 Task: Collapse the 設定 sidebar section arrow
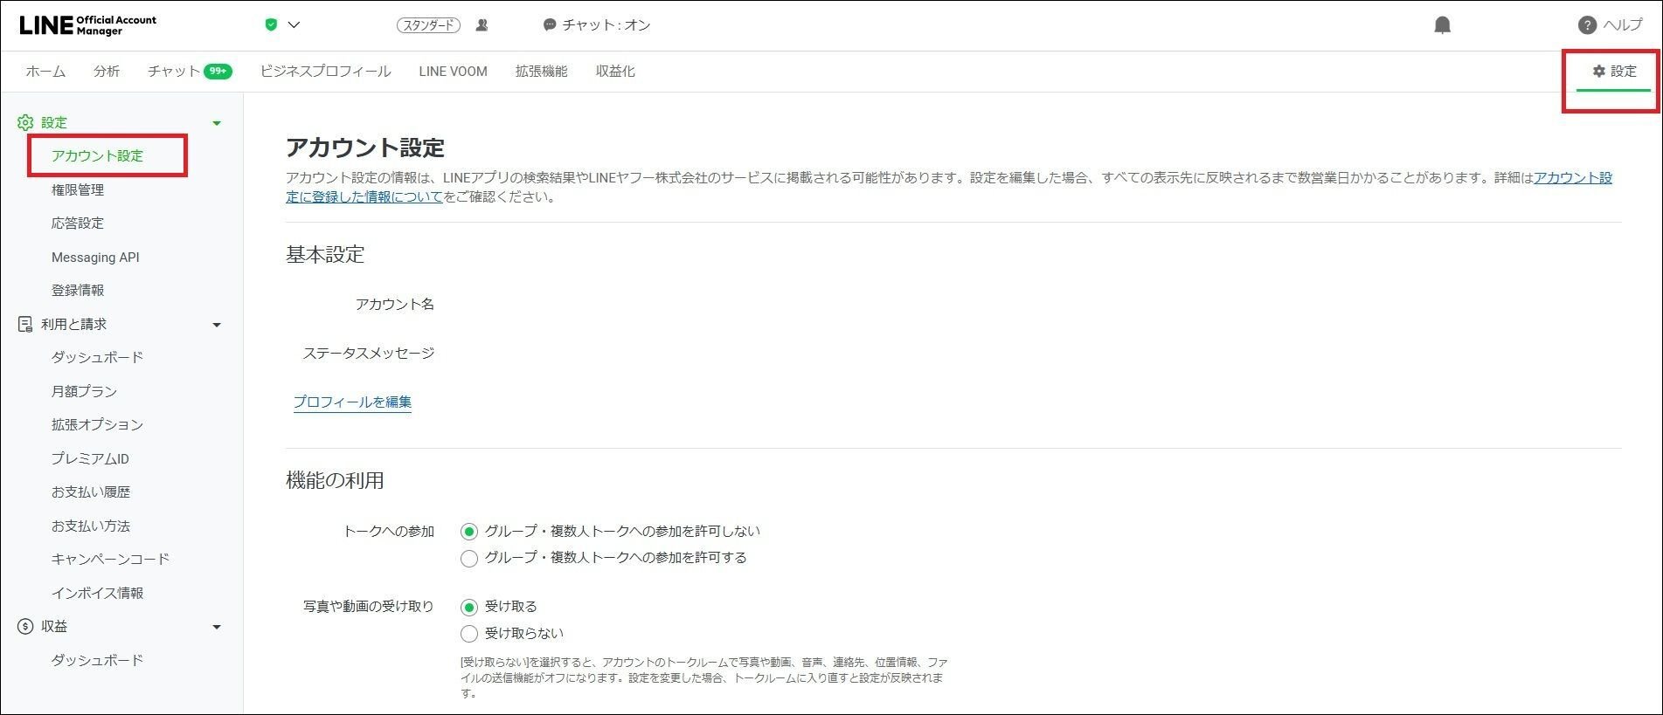(217, 123)
